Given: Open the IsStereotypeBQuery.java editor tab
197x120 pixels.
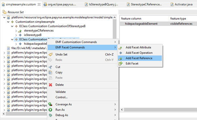Looking at the screenshot, I should 101,5.
